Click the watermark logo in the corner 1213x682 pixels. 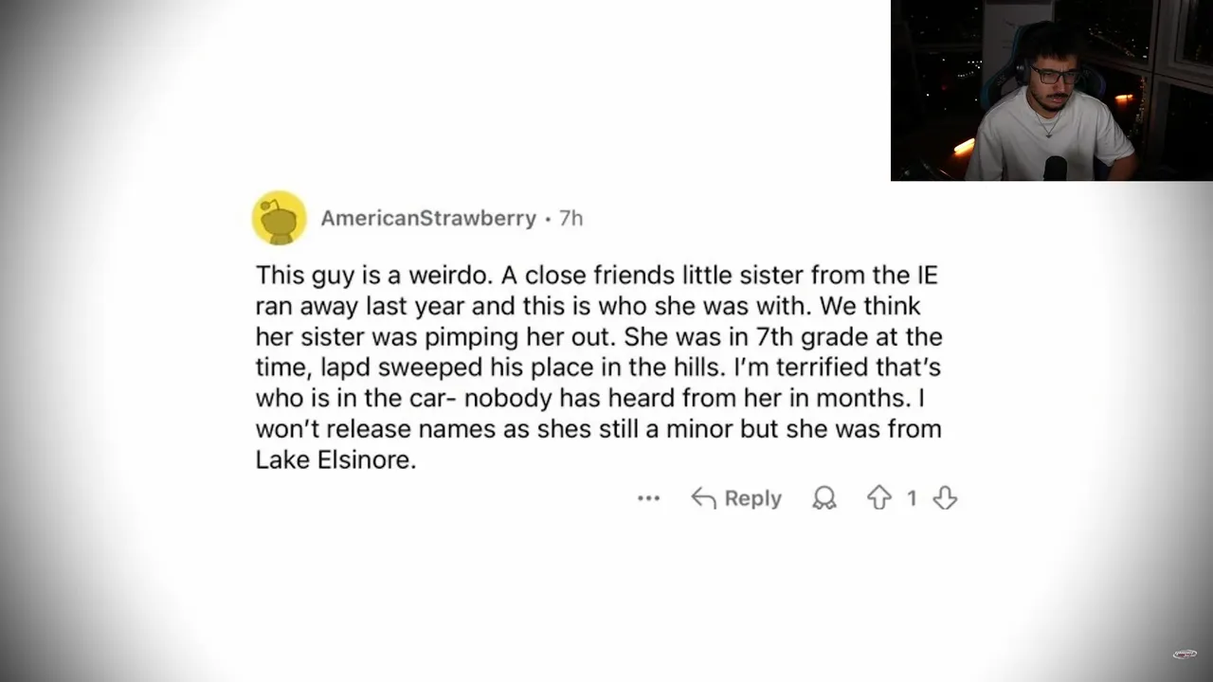[1185, 654]
